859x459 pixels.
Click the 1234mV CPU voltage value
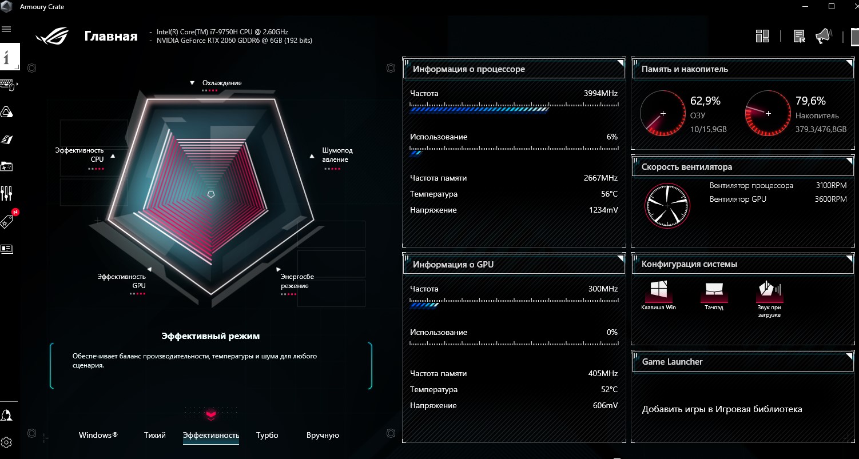coord(603,210)
